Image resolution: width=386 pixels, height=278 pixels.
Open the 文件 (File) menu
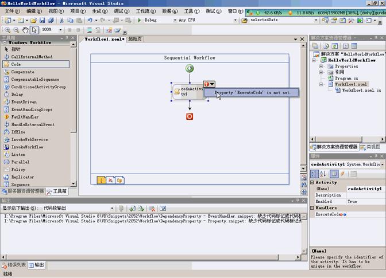tap(12, 11)
